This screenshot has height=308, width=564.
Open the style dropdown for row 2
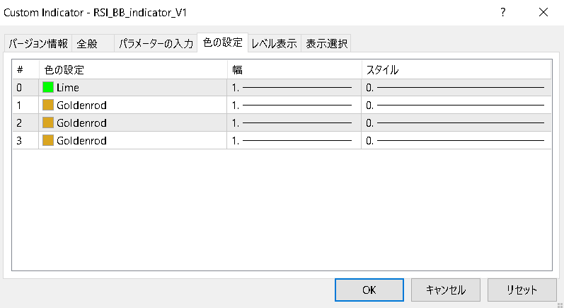(456, 123)
